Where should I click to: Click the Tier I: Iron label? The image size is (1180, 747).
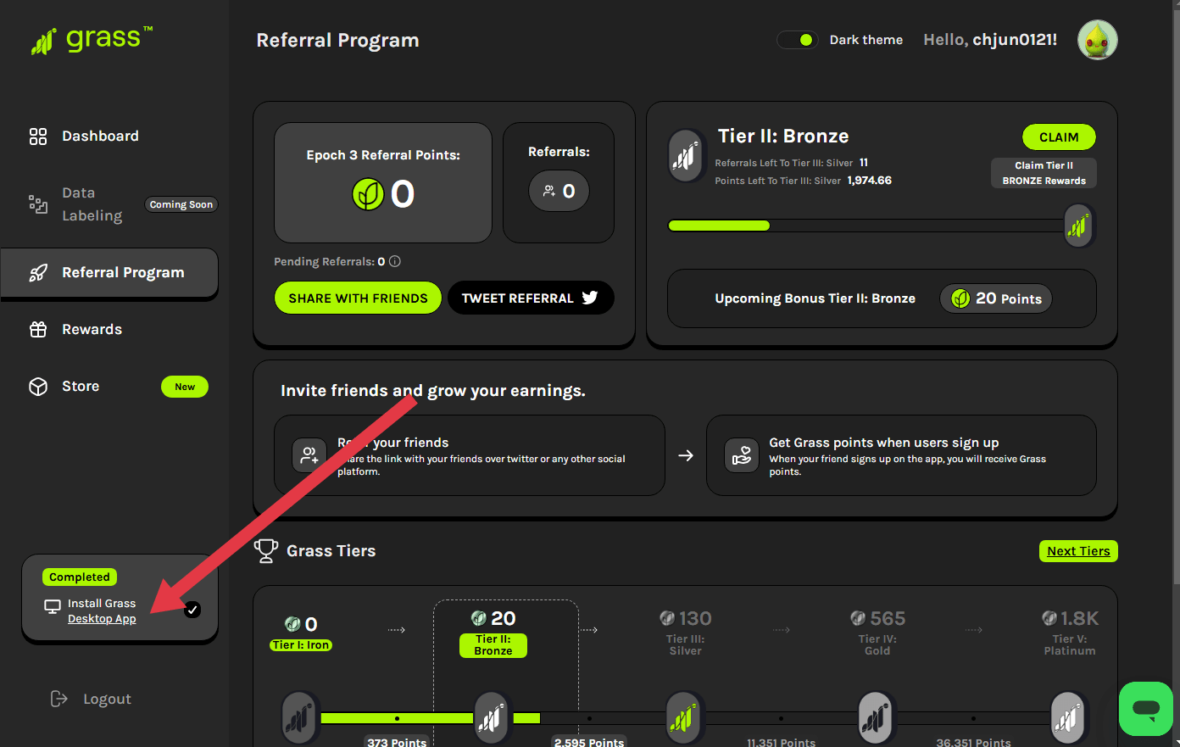(x=301, y=645)
